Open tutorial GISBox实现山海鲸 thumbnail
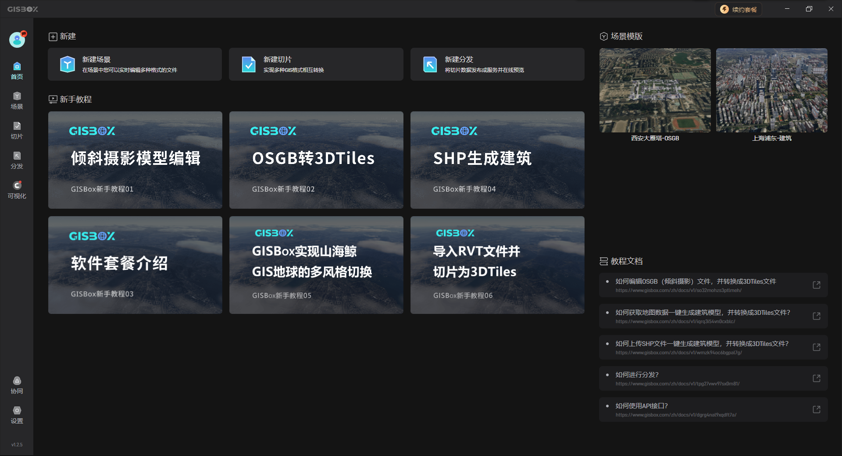Screen dimensions: 842x456 [x=316, y=265]
